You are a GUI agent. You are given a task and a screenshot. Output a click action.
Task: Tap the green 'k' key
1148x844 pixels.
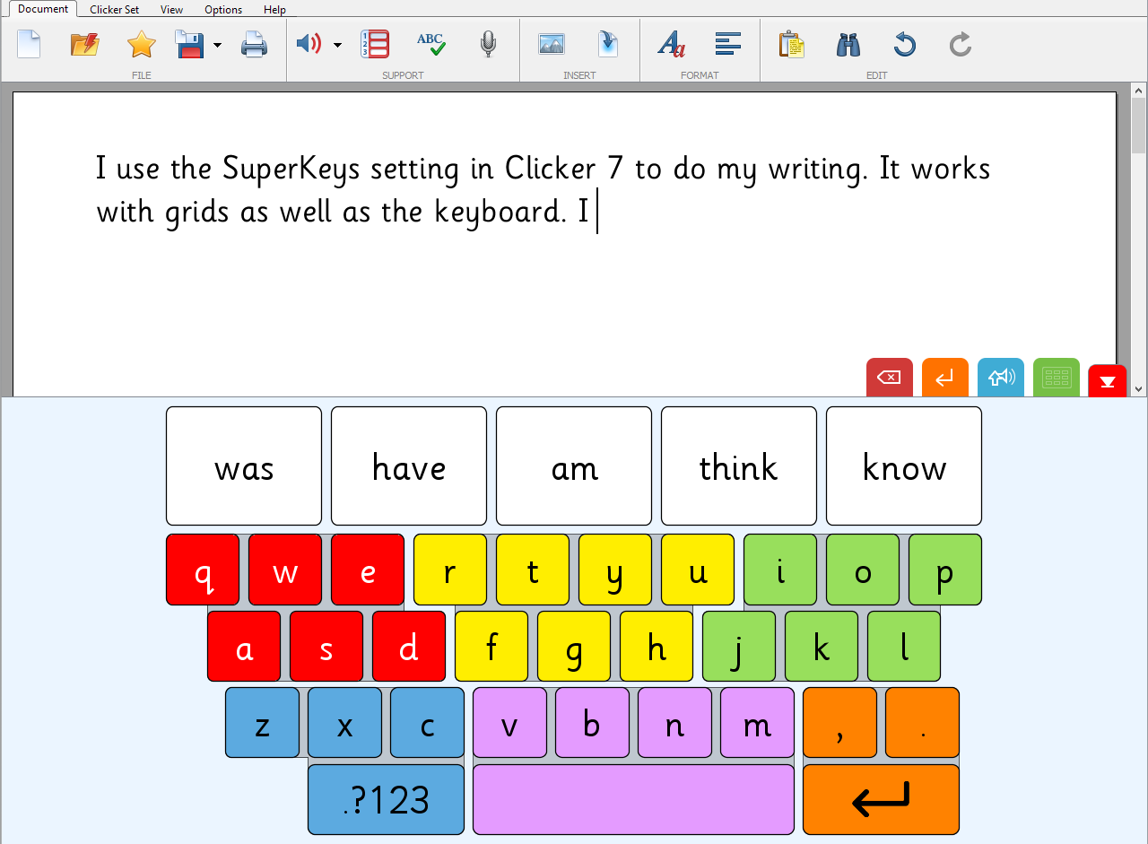tap(822, 646)
